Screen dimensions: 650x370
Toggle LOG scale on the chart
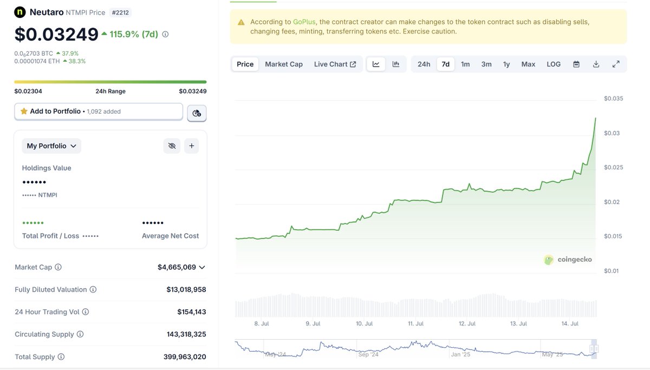[554, 64]
